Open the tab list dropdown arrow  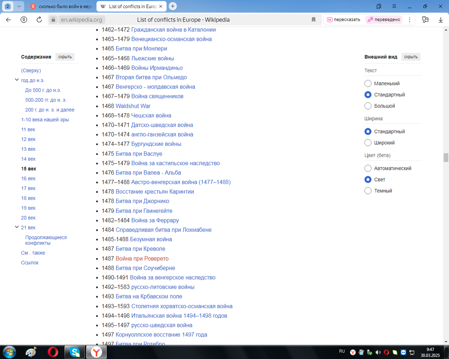click(19, 6)
